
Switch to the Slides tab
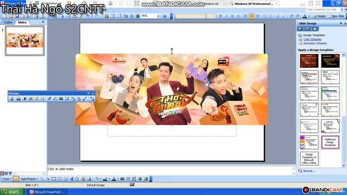tap(22, 22)
